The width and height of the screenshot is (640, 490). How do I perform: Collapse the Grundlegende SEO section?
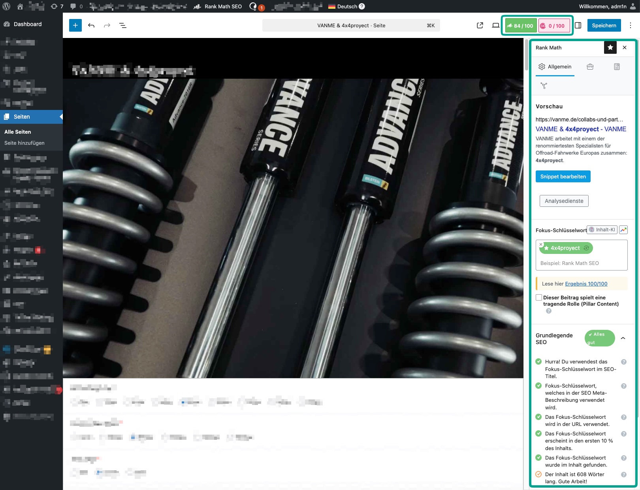pyautogui.click(x=623, y=338)
